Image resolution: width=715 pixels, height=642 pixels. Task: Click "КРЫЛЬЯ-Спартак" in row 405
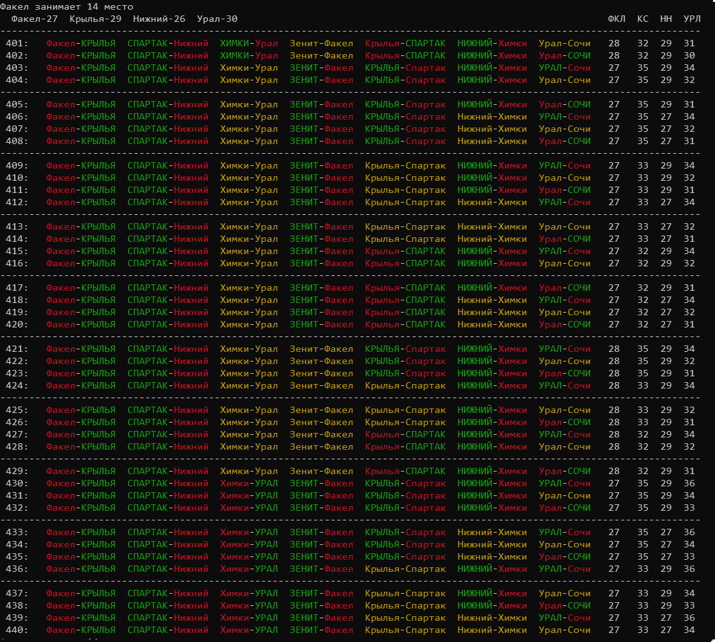pyautogui.click(x=405, y=105)
